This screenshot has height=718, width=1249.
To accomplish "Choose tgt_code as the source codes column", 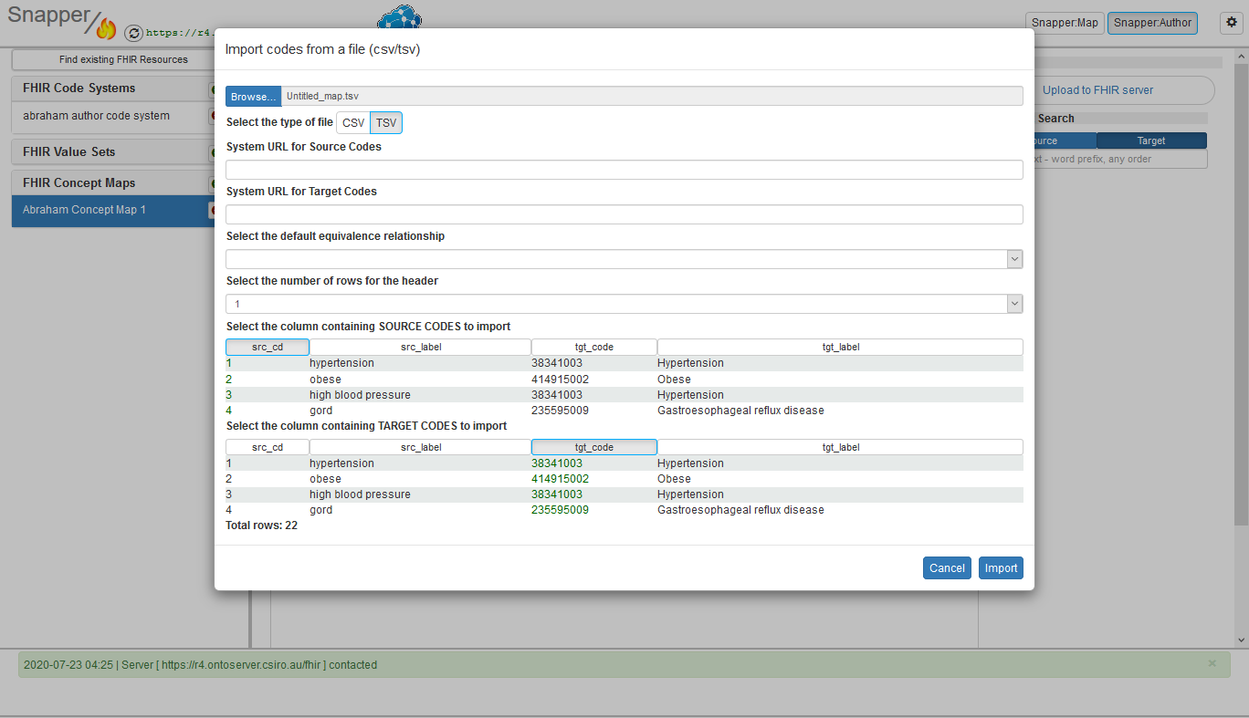I will click(x=594, y=347).
